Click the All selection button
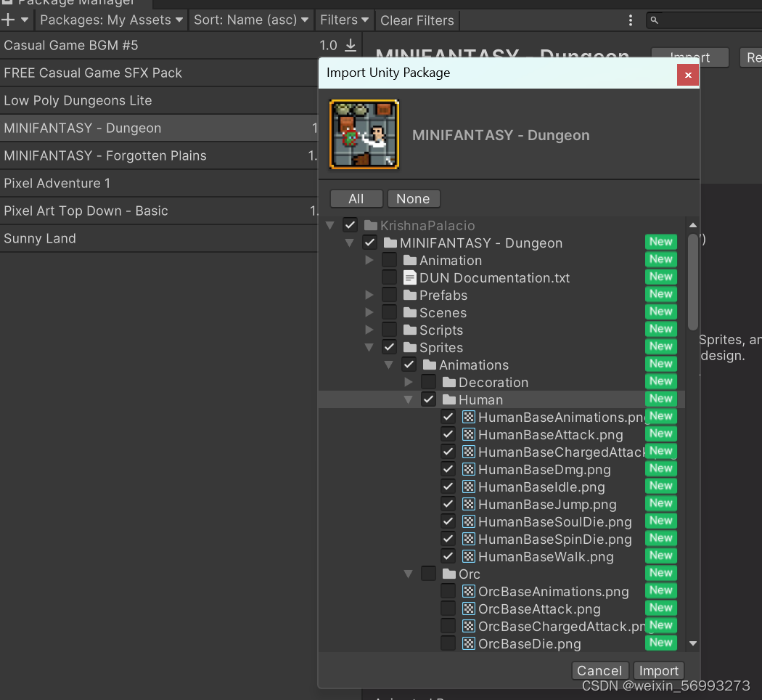 coord(356,199)
